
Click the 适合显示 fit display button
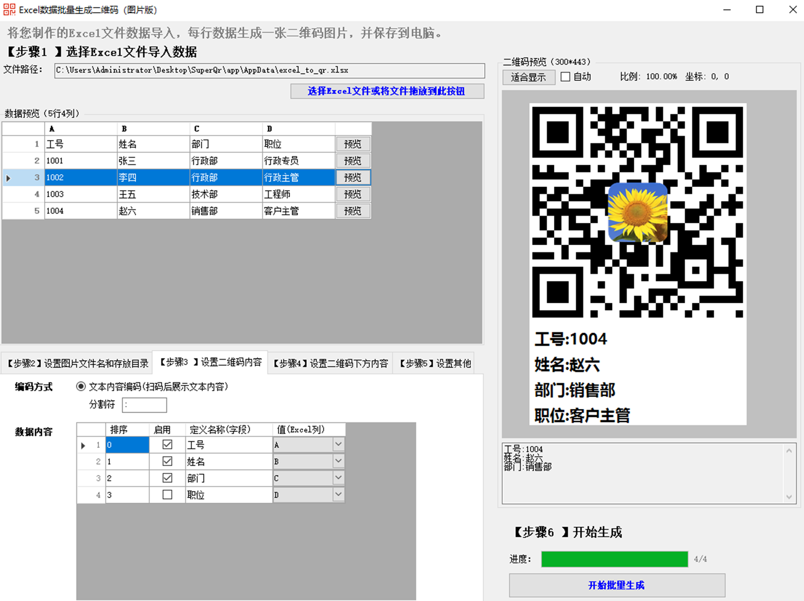529,77
